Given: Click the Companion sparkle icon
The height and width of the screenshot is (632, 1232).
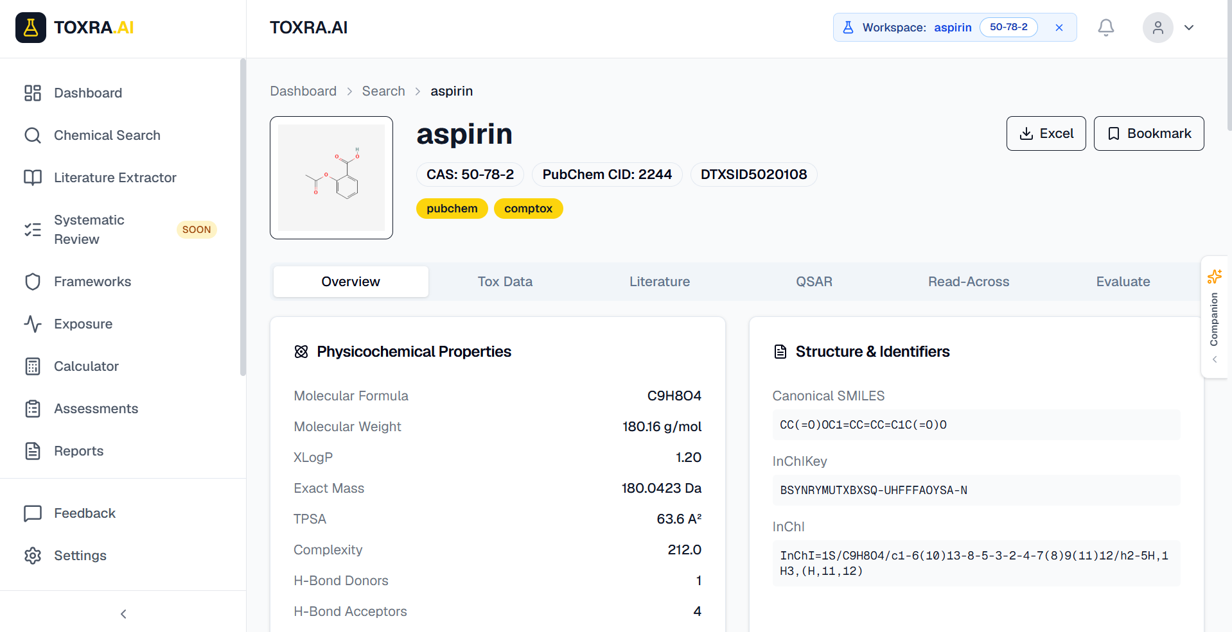Looking at the screenshot, I should [x=1214, y=277].
